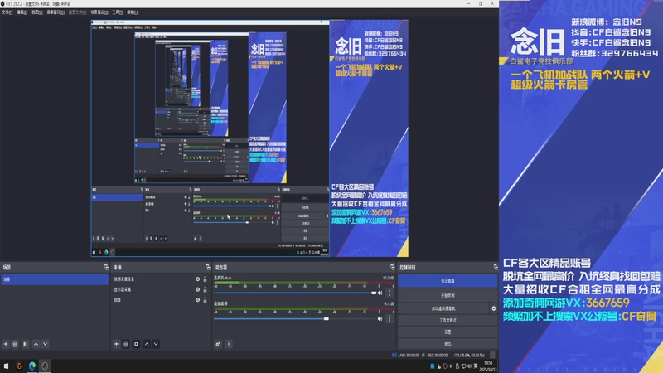Click the input method 英 tray icon

(476, 366)
